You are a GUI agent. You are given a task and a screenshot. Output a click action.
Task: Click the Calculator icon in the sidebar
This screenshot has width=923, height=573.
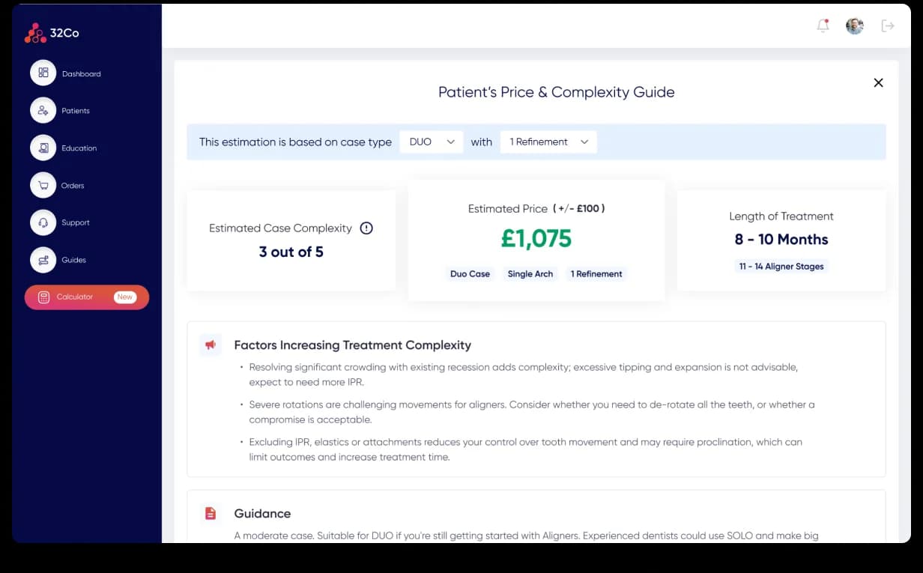point(43,297)
